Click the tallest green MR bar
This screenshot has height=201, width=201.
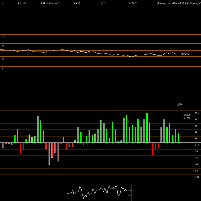[x=147, y=127]
